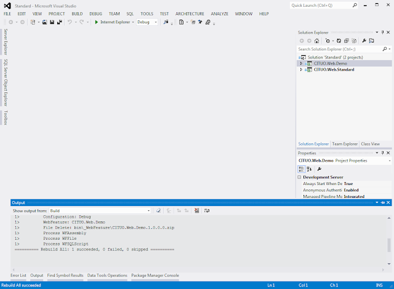Toggle auto-hide pin on Output panel
Viewport: 394px width, 289px height.
click(383, 202)
